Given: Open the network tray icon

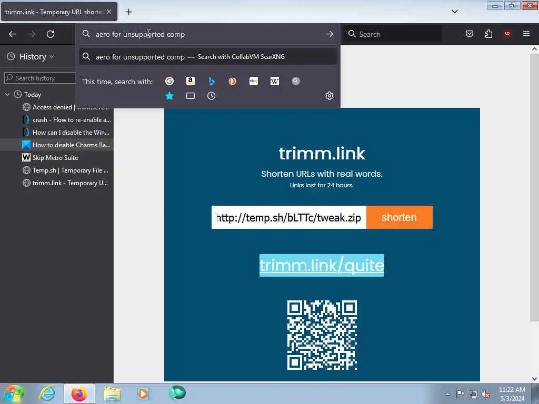Looking at the screenshot, I should [x=473, y=394].
